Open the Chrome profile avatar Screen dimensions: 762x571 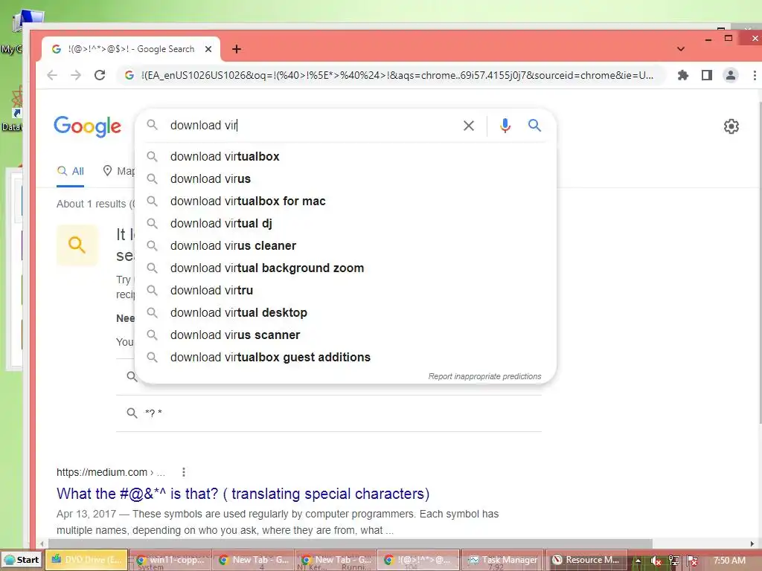click(731, 75)
